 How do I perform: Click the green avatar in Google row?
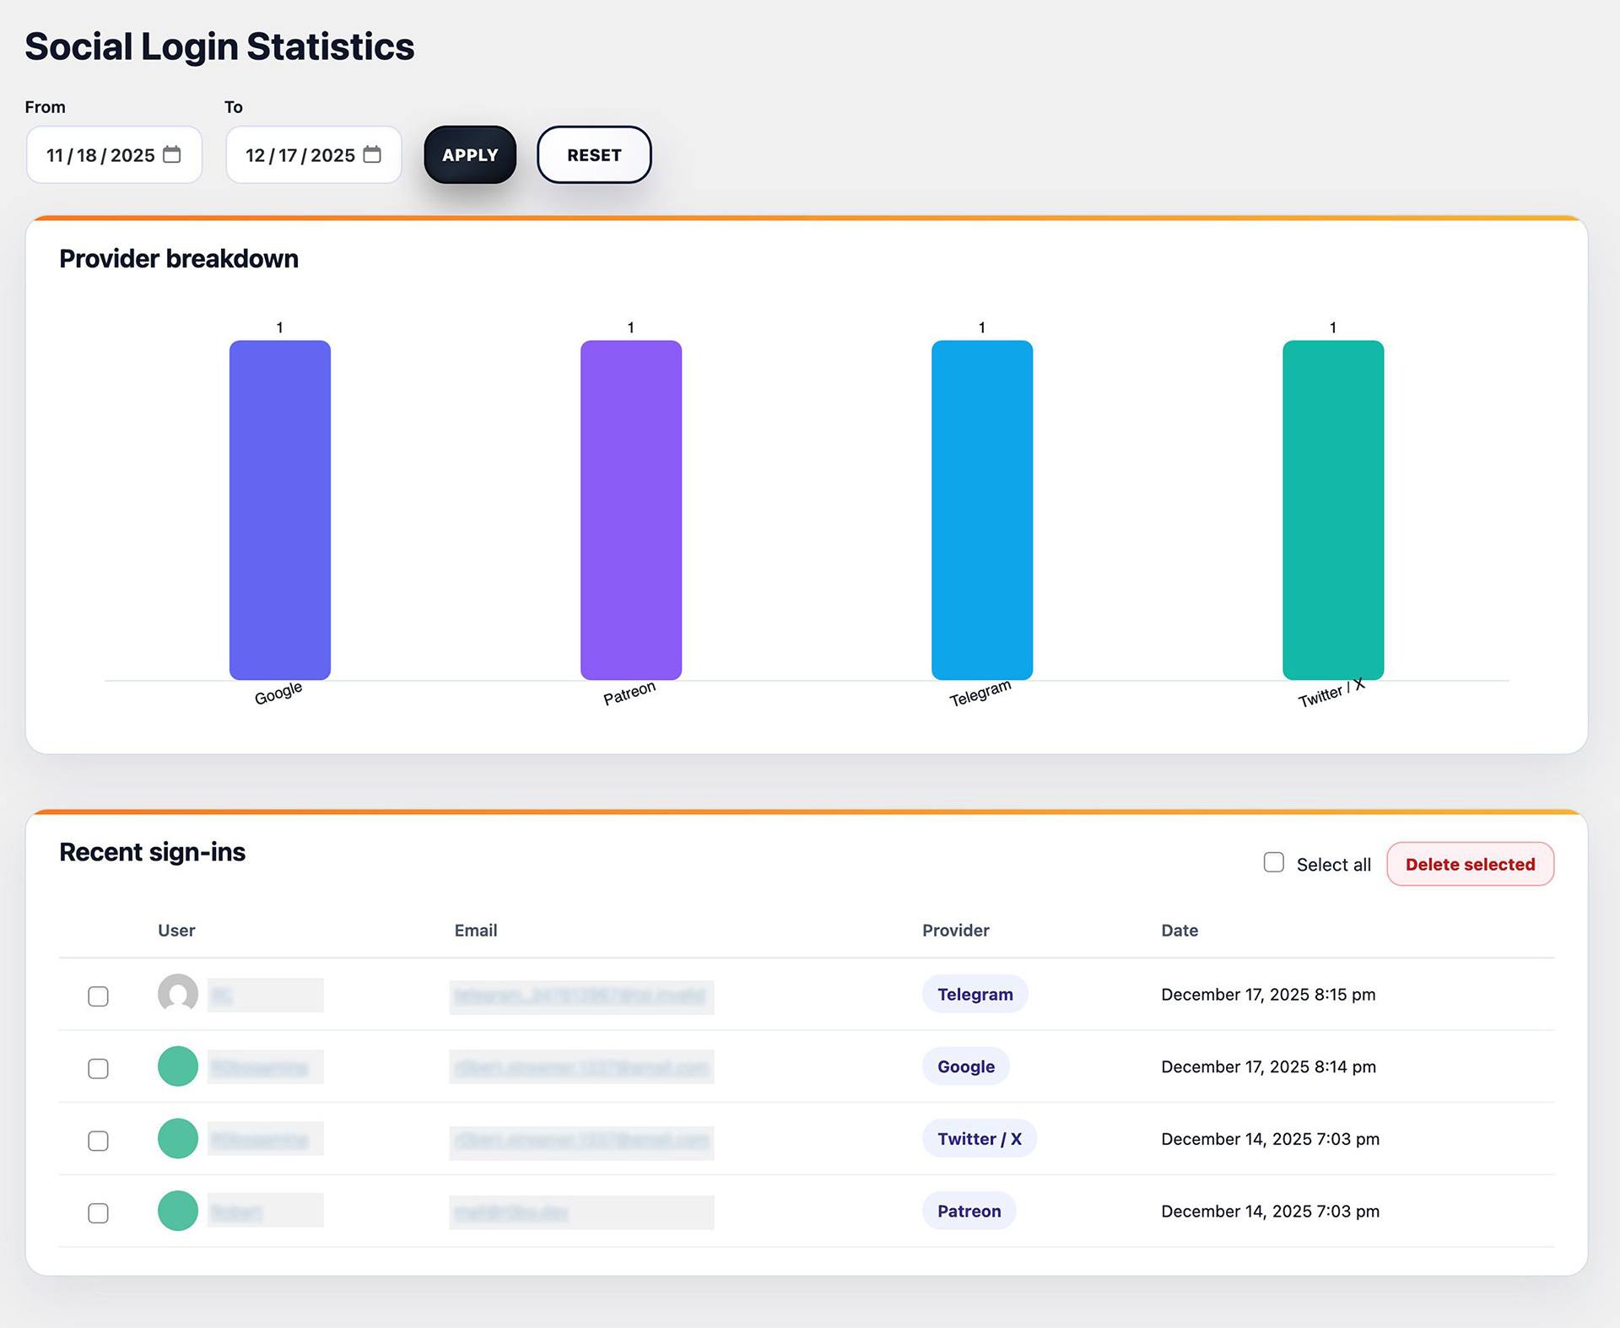tap(178, 1066)
